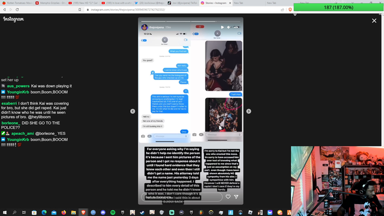Open File Explorer from taskbar
Screen dimensions: 384x216
click(73, 212)
